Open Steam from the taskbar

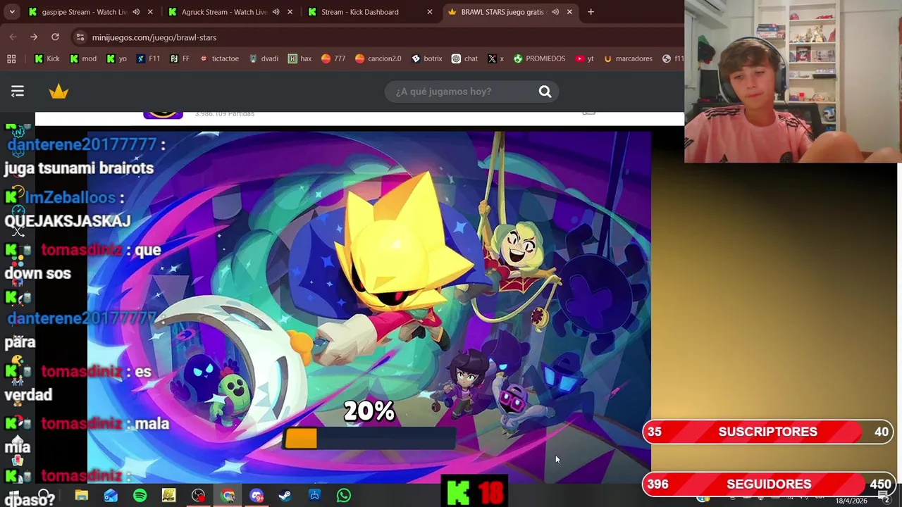pos(285,496)
